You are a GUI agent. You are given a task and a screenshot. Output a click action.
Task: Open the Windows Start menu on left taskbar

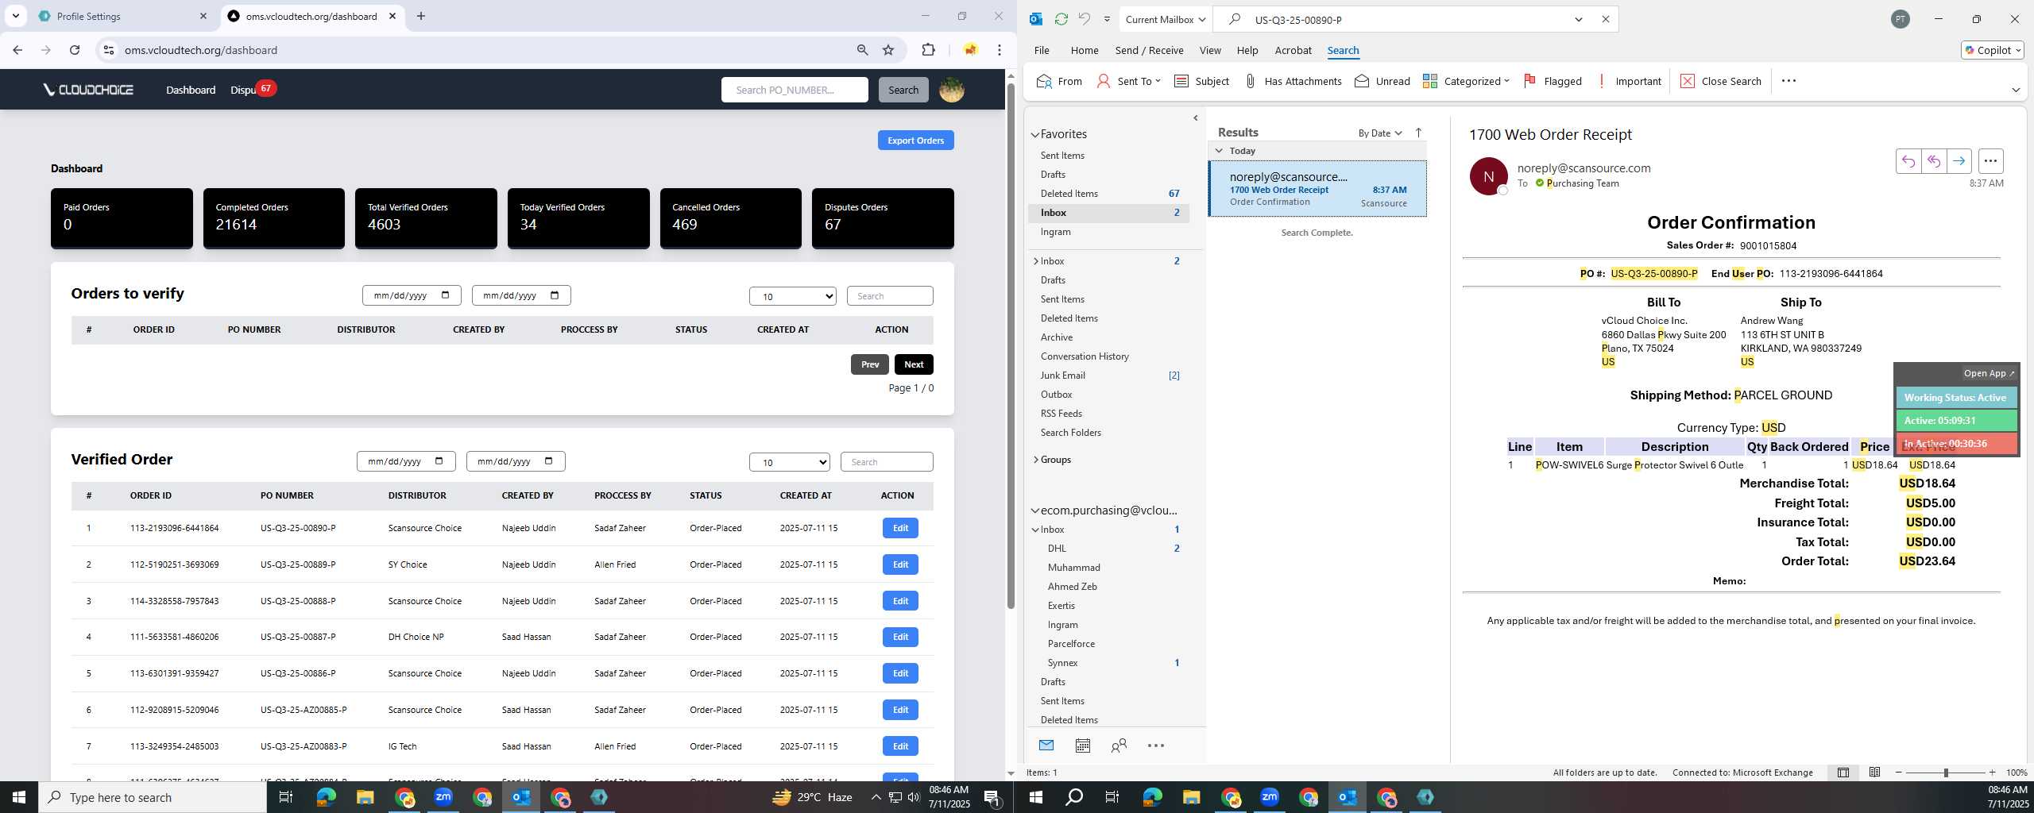pos(19,797)
